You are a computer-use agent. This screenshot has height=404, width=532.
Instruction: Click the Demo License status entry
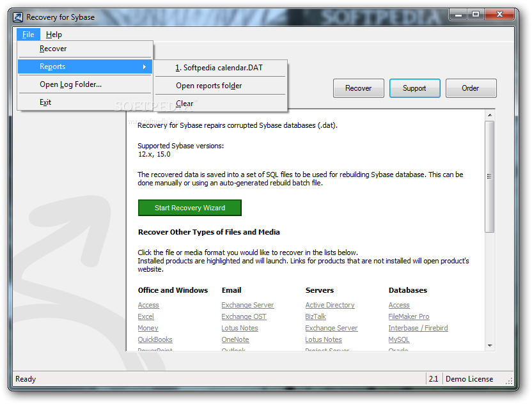coord(469,379)
